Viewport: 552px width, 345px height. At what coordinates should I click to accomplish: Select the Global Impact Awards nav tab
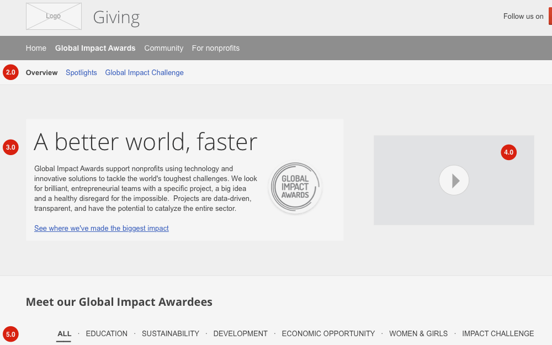tap(95, 48)
